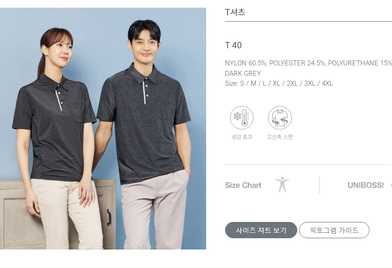Screen dimensions: 392x268
Task: Click the 고신축 스판 label
Action: click(280, 137)
